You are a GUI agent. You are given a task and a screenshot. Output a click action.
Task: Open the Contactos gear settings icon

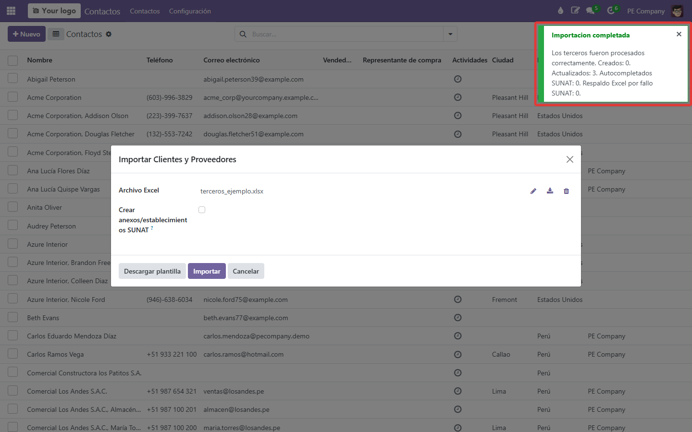[x=109, y=34]
